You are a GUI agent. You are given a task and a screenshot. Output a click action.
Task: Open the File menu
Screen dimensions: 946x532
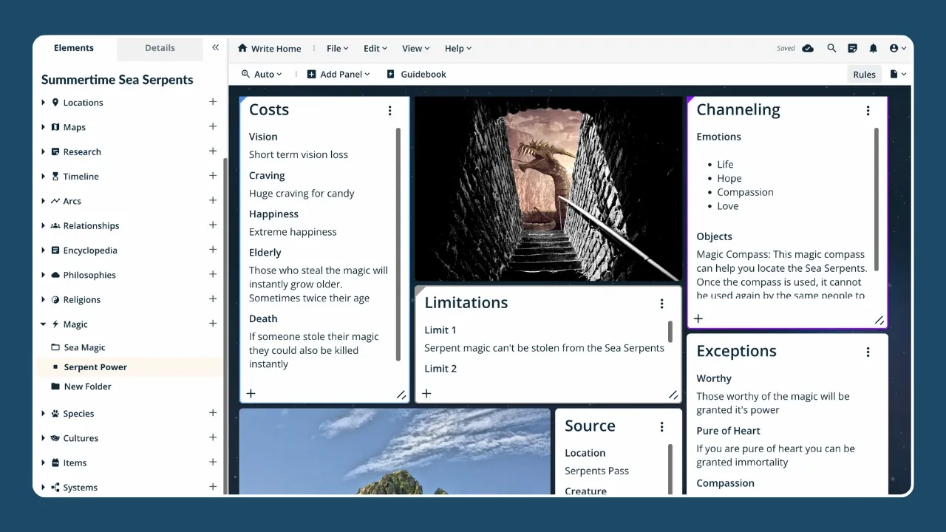pyautogui.click(x=337, y=49)
